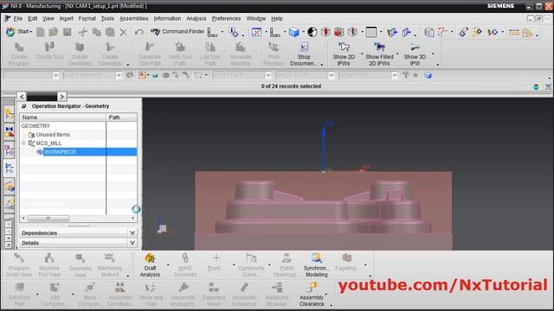Open Draft Analysis tool
554x311 pixels.
[x=150, y=265]
